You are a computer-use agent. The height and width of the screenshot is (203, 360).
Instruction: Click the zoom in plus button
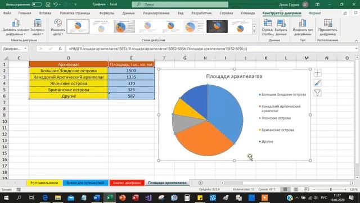click(x=345, y=189)
